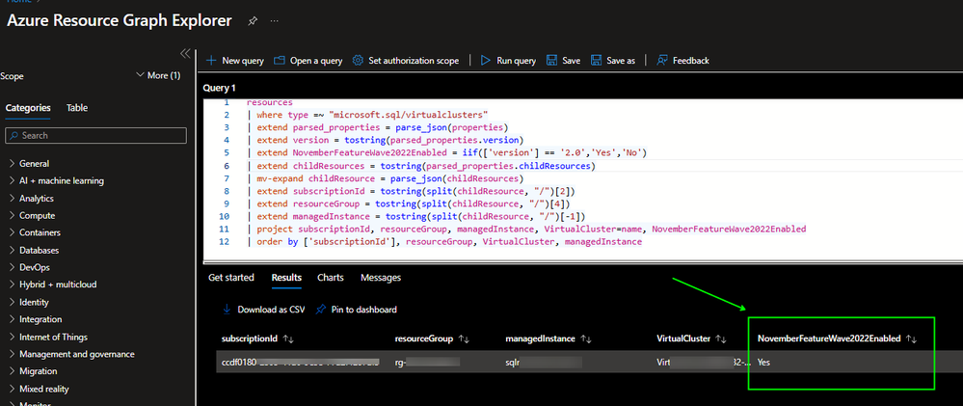
Task: Click the Download as CSV arrow icon
Action: tap(227, 309)
